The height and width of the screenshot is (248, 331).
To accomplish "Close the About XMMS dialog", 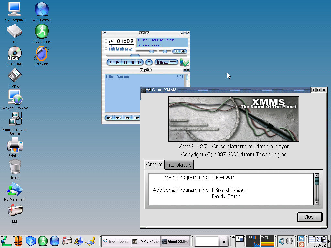I will 309,217.
